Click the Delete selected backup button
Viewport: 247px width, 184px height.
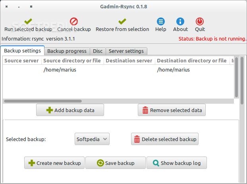[165, 139]
